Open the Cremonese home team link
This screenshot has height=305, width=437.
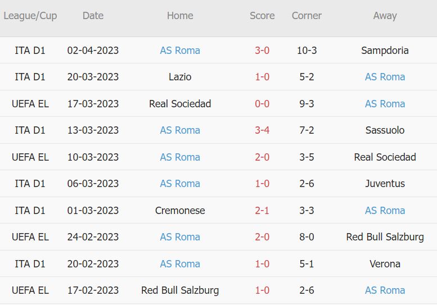click(180, 211)
